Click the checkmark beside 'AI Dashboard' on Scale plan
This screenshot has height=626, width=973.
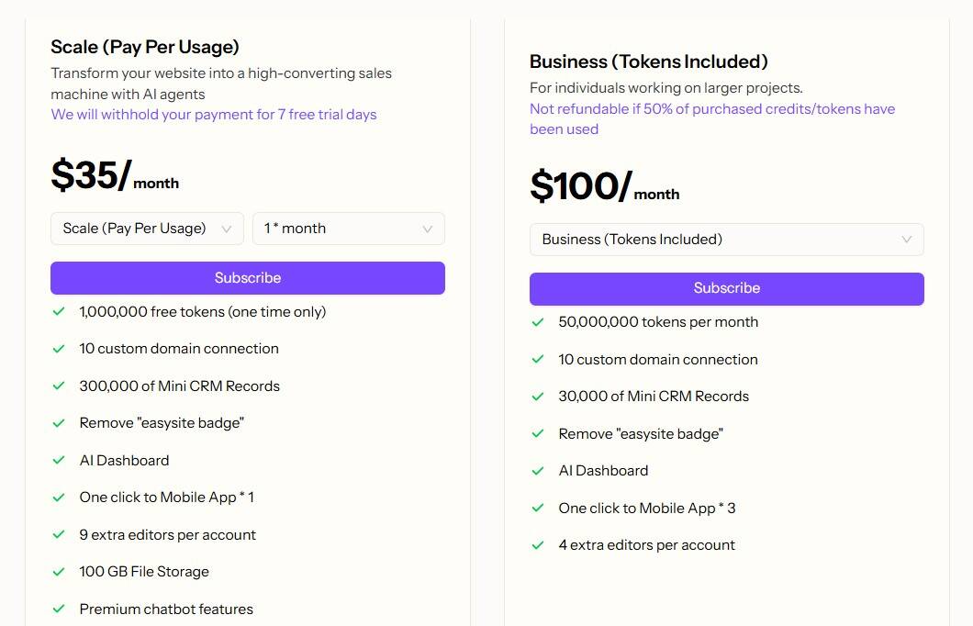pyautogui.click(x=60, y=461)
